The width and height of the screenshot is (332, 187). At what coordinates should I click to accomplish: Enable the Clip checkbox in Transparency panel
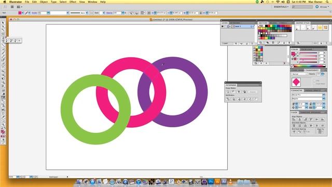pyautogui.click(x=314, y=81)
